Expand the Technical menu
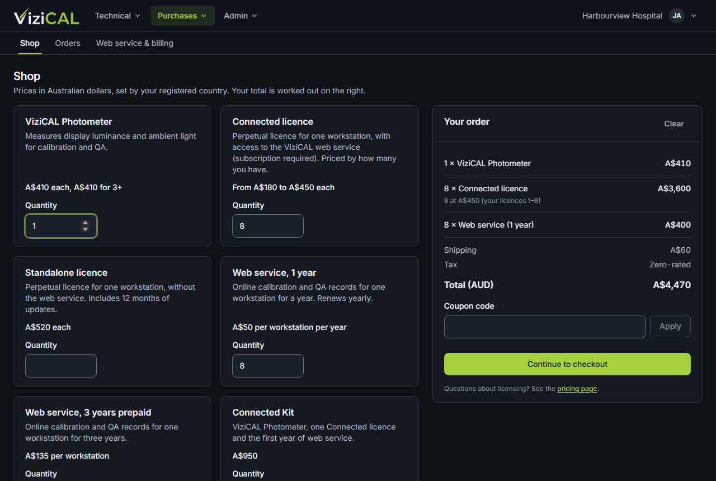This screenshot has width=716, height=481. point(117,16)
